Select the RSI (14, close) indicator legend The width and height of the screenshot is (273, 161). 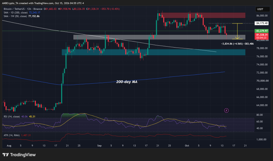pyautogui.click(x=12, y=117)
